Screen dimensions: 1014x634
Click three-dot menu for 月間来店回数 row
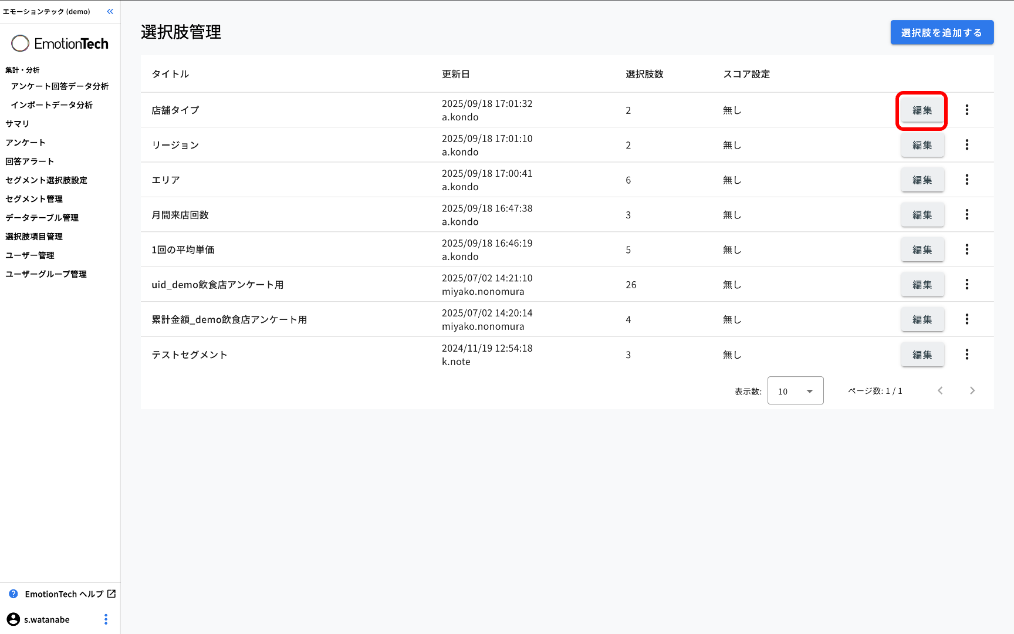pos(966,215)
